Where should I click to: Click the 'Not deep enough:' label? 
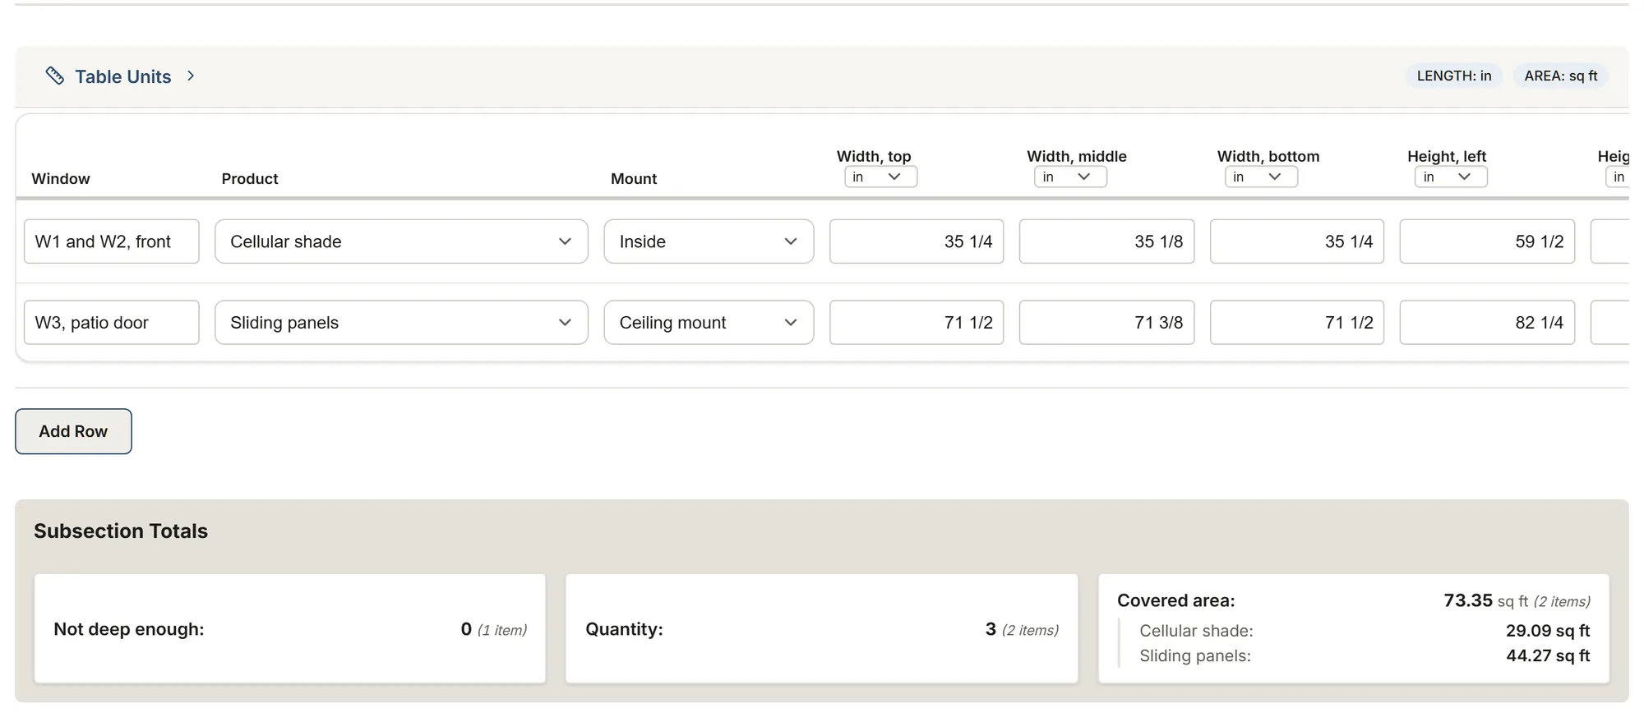point(129,629)
